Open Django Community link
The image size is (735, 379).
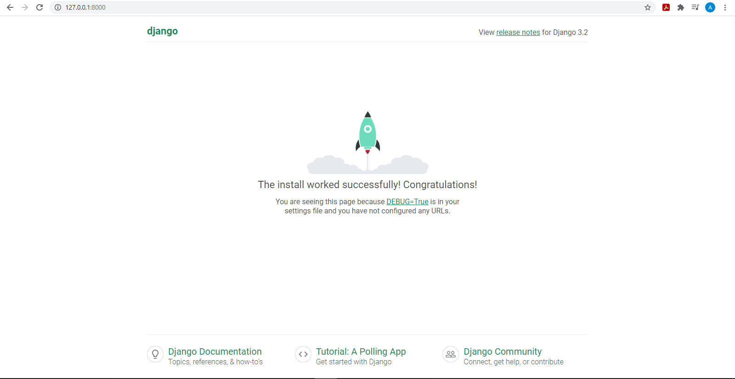[x=503, y=351]
